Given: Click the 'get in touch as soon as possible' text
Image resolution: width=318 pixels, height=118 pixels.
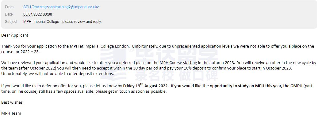Looking at the screenshot, I should (x=138, y=91).
